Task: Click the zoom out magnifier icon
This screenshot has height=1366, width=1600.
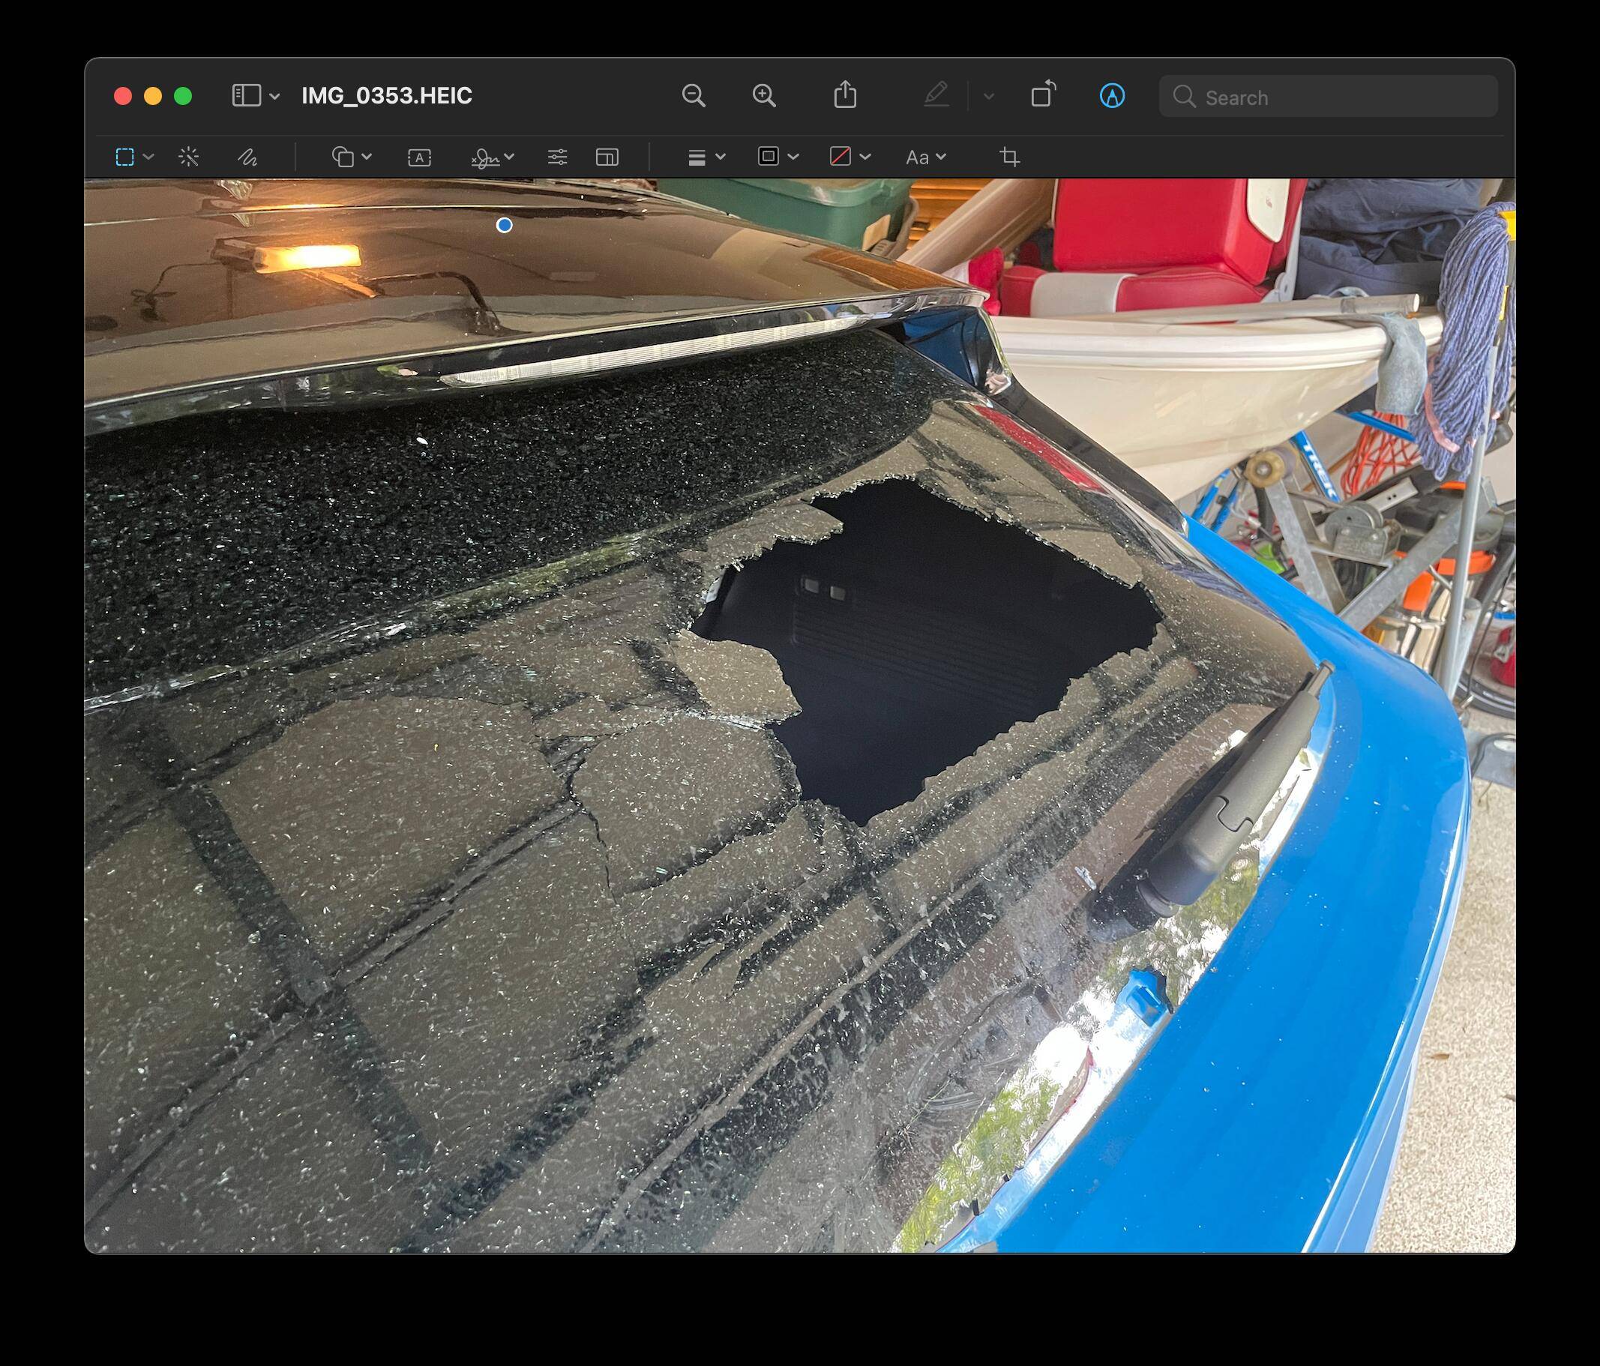Action: pos(694,96)
